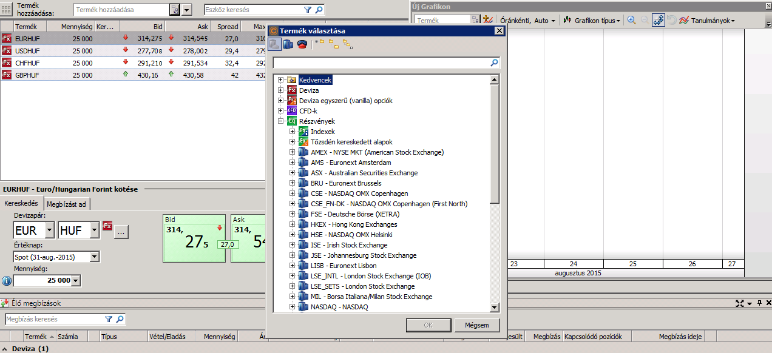Collapse the Deviza (1) orders group
772x353 pixels.
4,349
